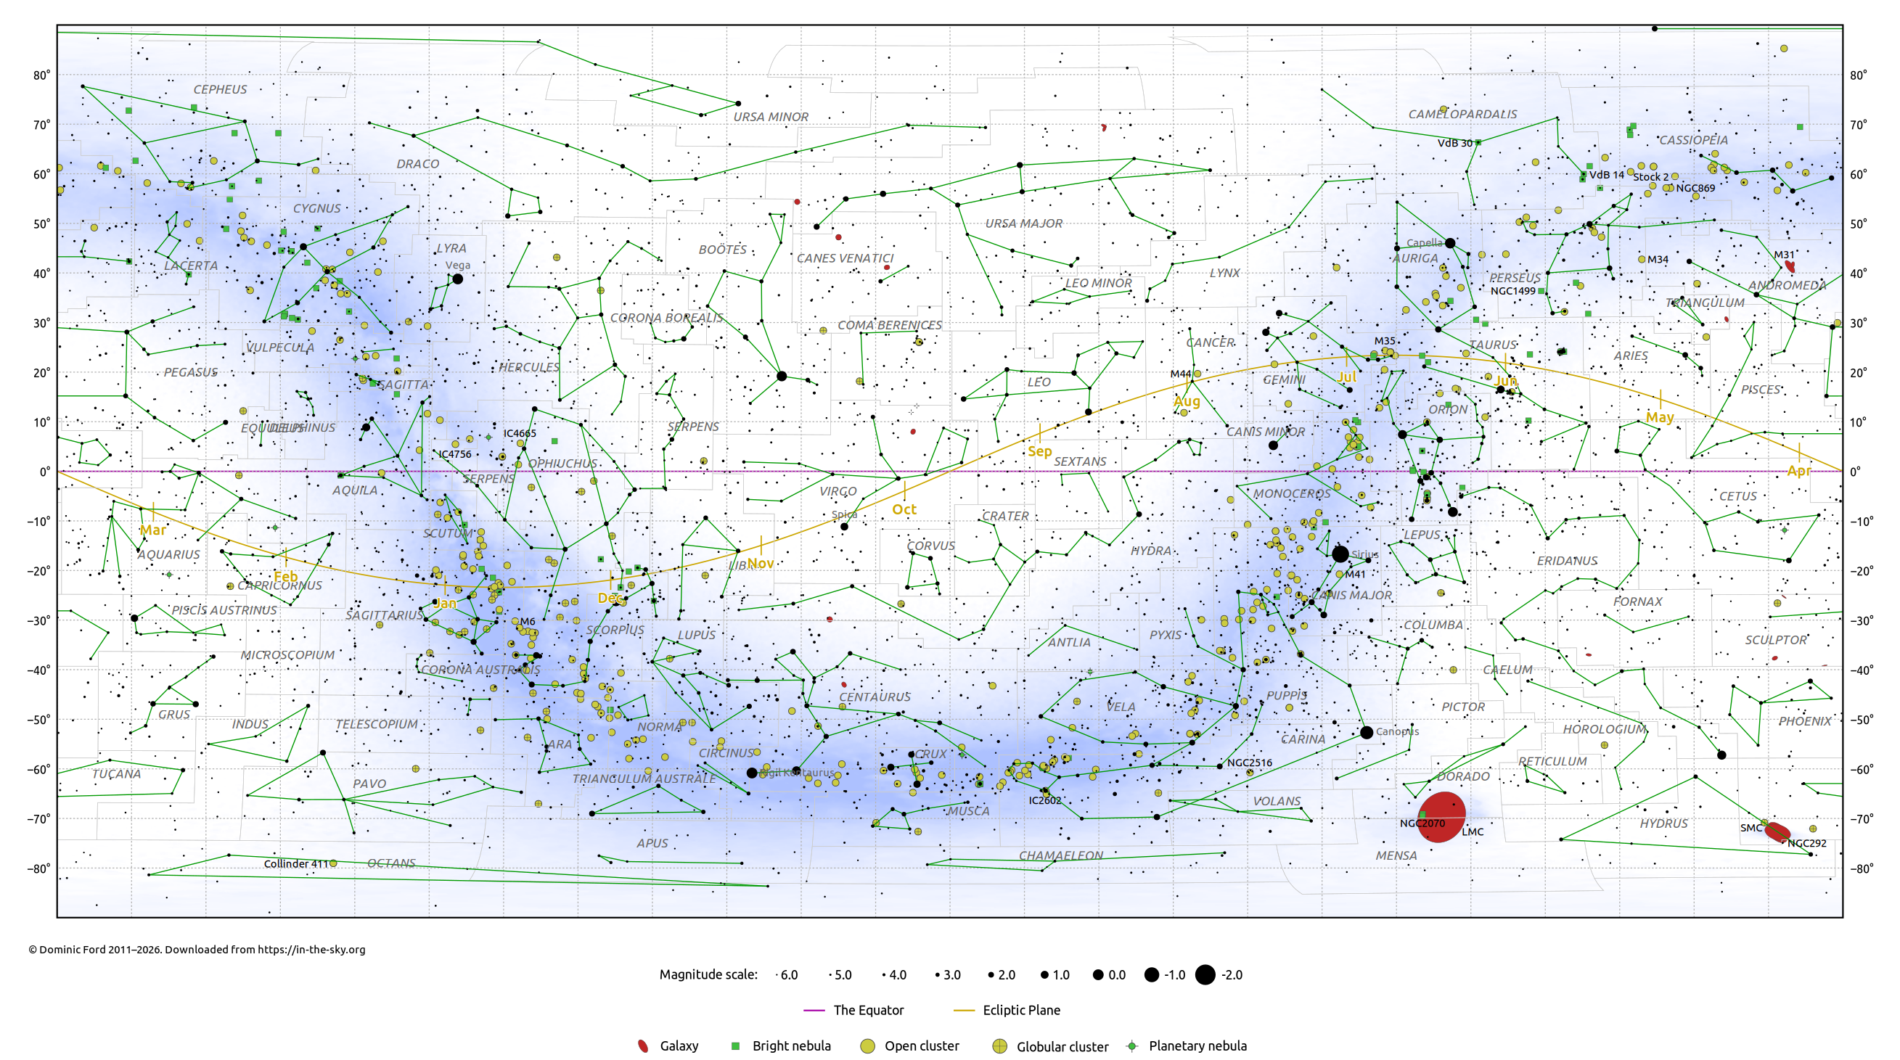
Task: Click the crossed yellow circle legend icon
Action: coord(999,1045)
